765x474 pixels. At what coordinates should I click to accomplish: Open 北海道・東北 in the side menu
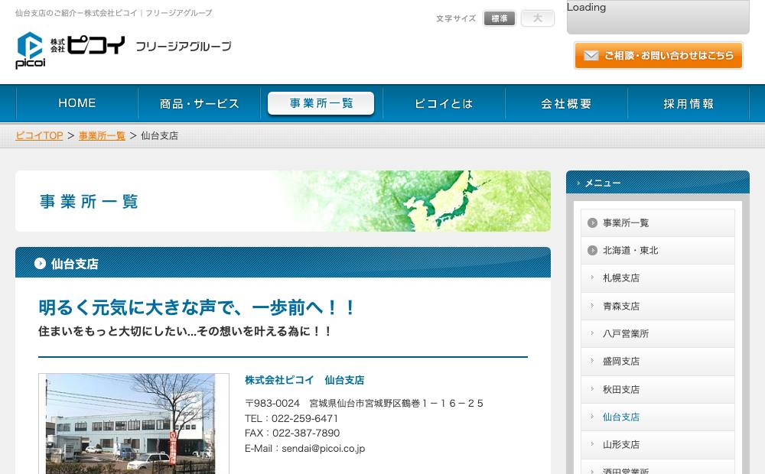658,250
